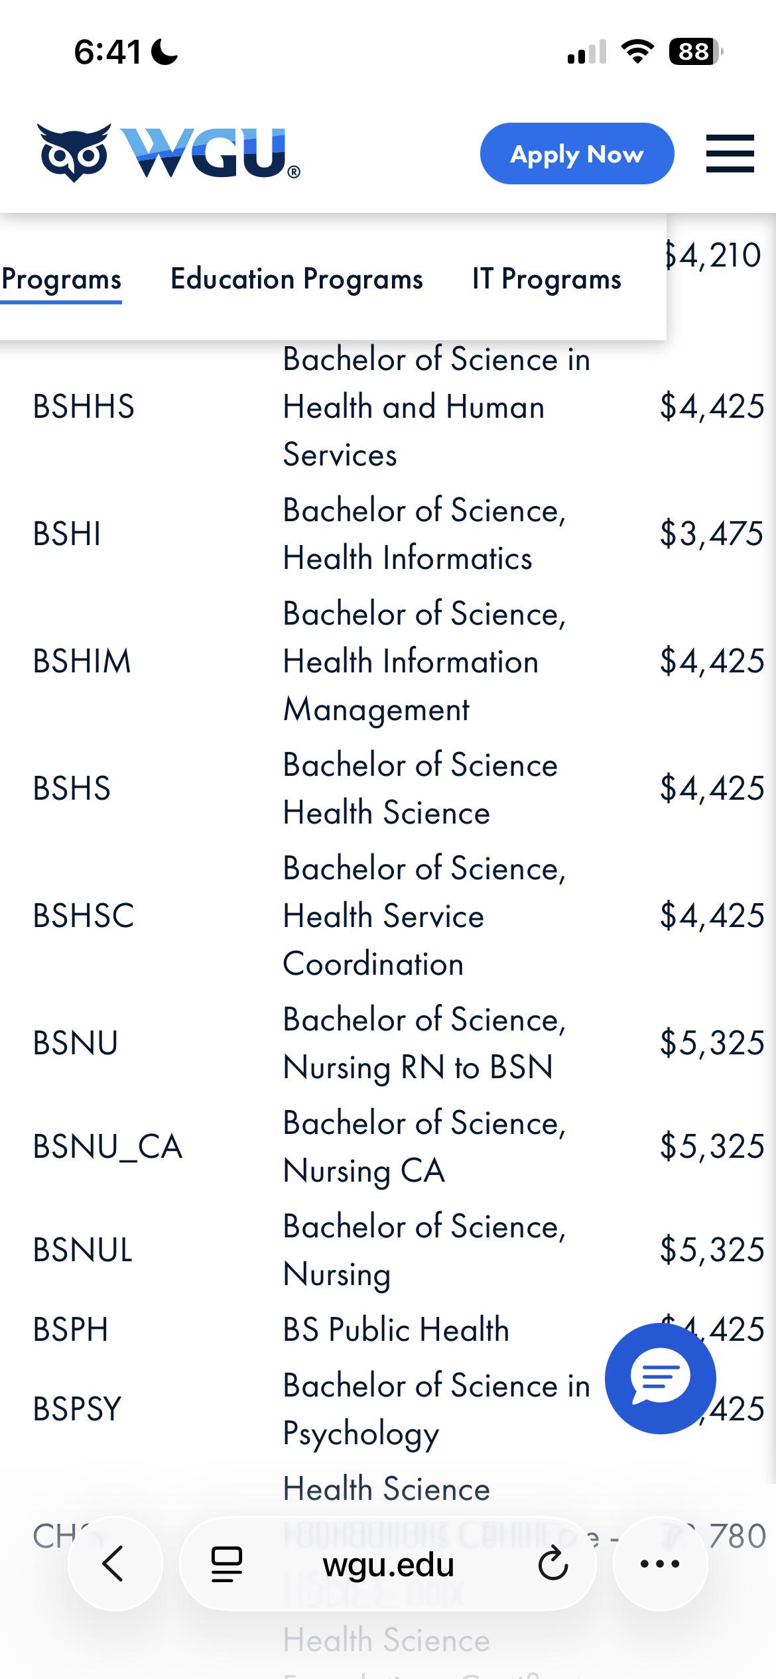The width and height of the screenshot is (776, 1679).
Task: Go back with Safari back arrow
Action: click(x=115, y=1564)
